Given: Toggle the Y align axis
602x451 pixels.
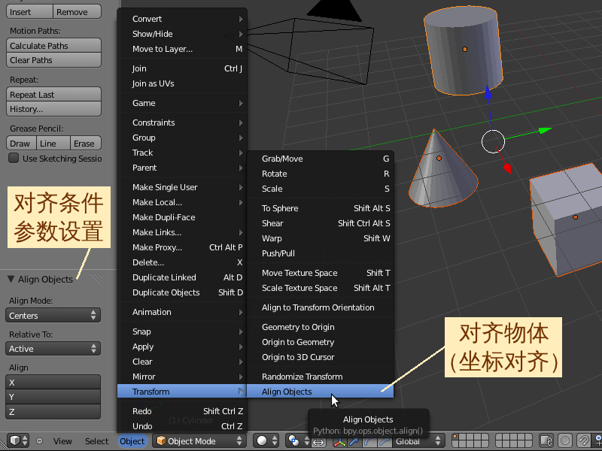Looking at the screenshot, I should 53,397.
